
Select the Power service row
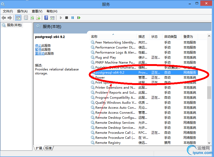[x=144, y=78]
